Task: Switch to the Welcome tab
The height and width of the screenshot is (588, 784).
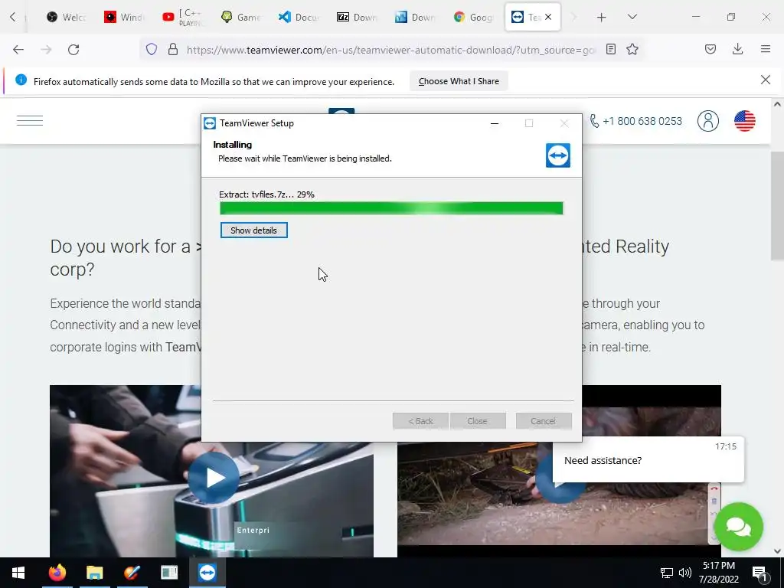Action: click(x=66, y=17)
